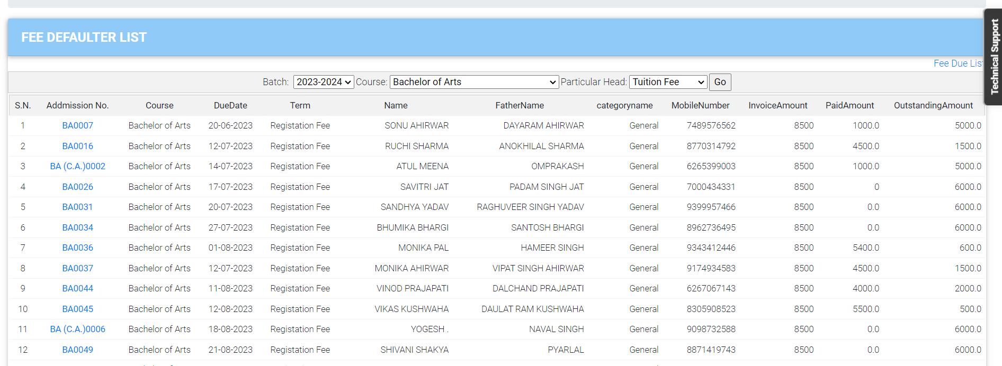The width and height of the screenshot is (1002, 366).
Task: Click the name SHIVANI SHAKYA
Action: click(x=414, y=350)
